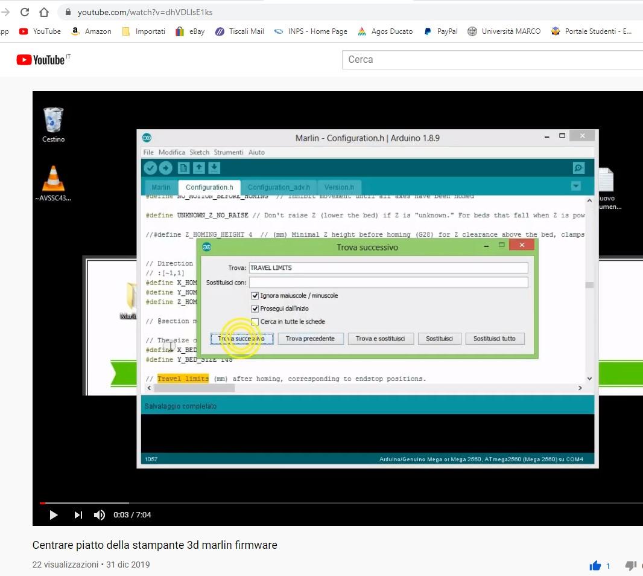Open the Arduino Serial Monitor icon
The width and height of the screenshot is (643, 576).
coord(578,168)
